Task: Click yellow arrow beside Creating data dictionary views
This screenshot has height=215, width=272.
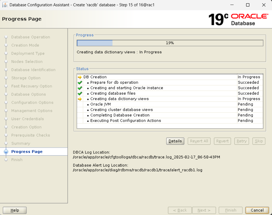Action: pyautogui.click(x=80, y=99)
